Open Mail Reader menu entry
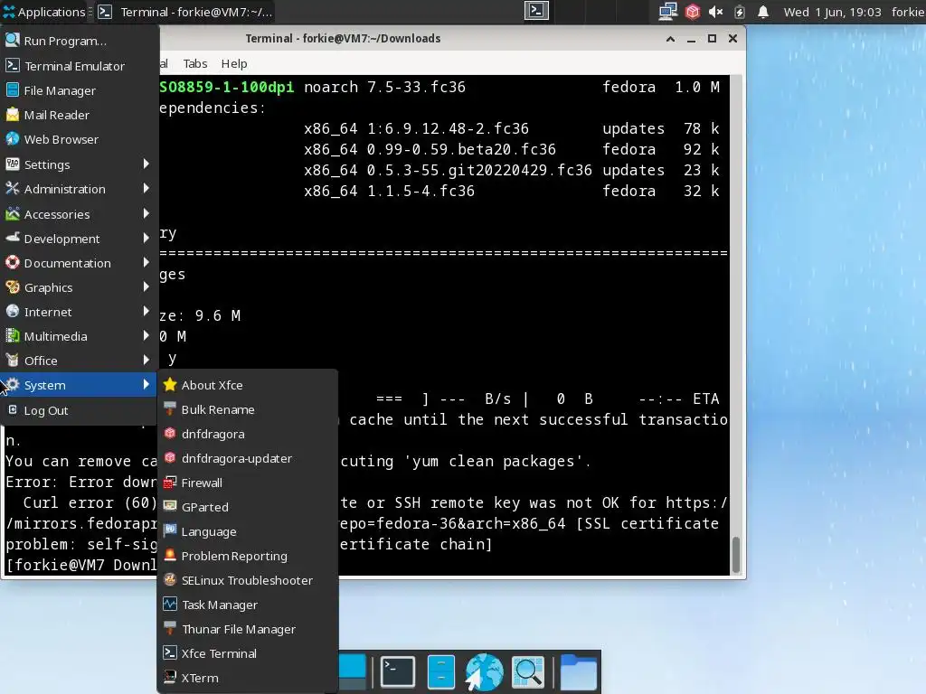This screenshot has height=694, width=926. tap(80, 115)
